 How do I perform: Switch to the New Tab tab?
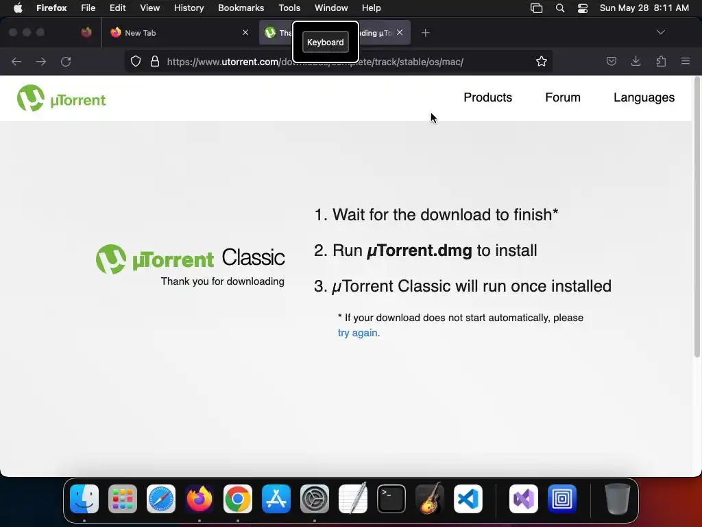[179, 33]
